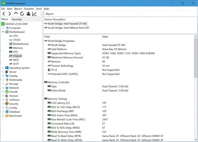198x142 pixels.
Task: Select the BIOS chip icon
Action: click(x=11, y=60)
